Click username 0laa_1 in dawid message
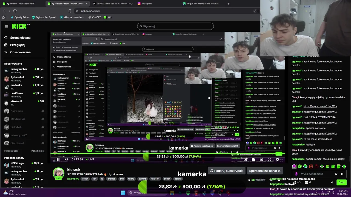Image resolution: width=351 pixels, height=197 pixels. coord(296,150)
